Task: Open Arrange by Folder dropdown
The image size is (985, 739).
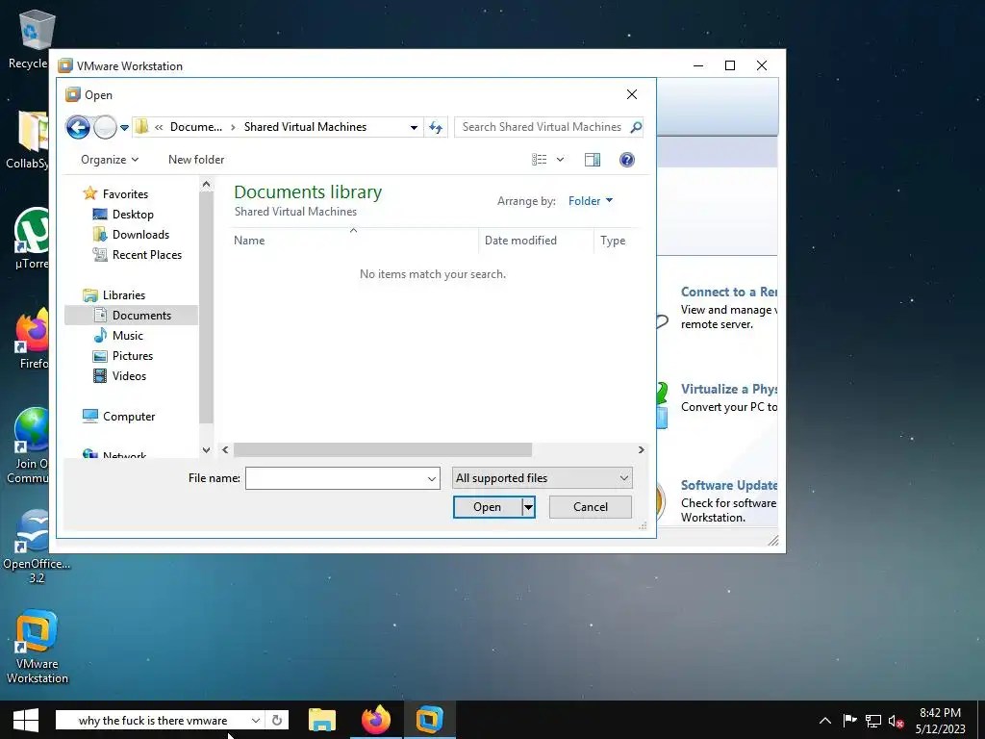Action: [x=591, y=201]
